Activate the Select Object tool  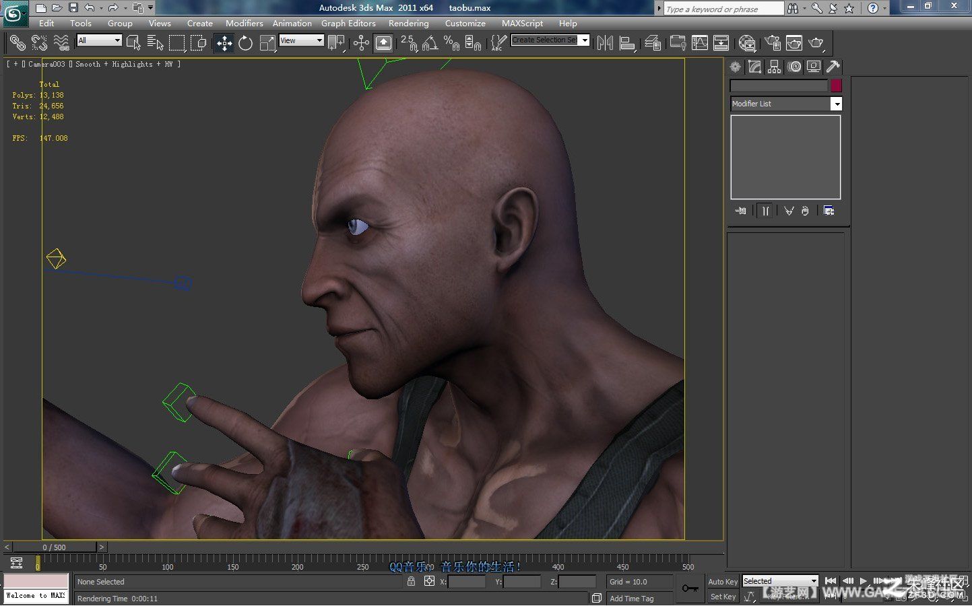(133, 43)
